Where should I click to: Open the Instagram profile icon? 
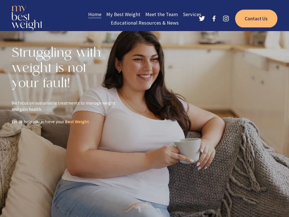tap(226, 18)
